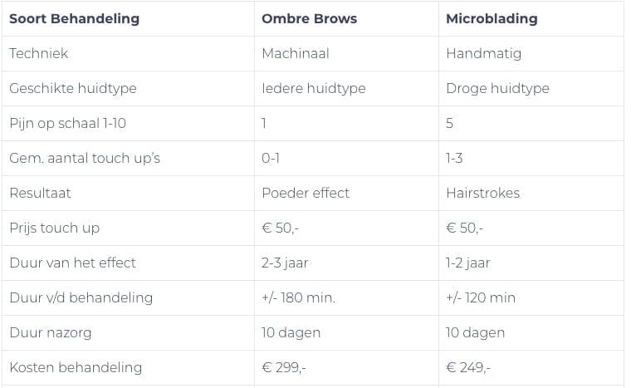Screen dimensions: 631x388
Task: Select the Geschikte huidtype row label
Action: [73, 88]
